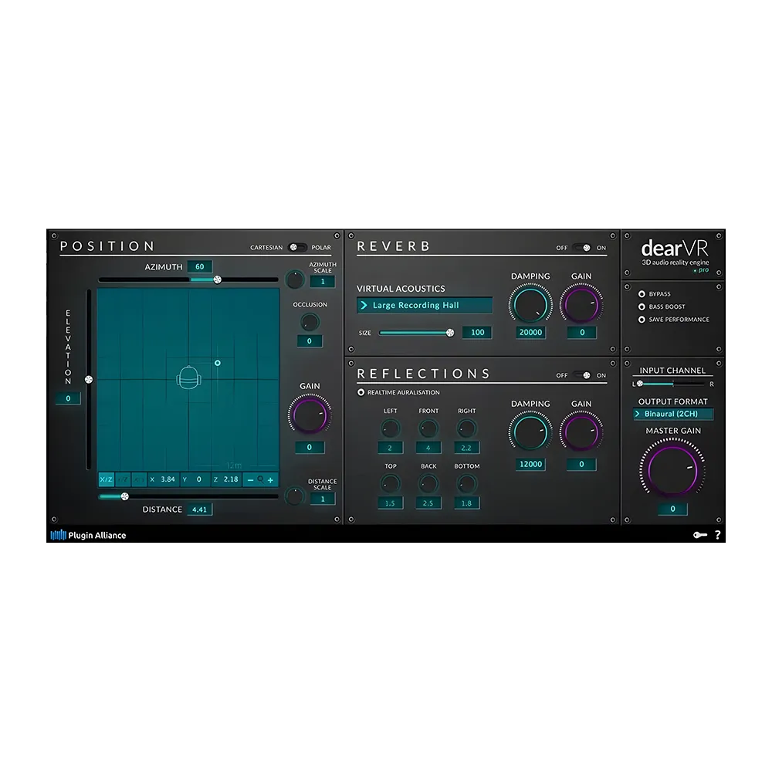
Task: Click the Azimuth value field showing 60
Action: [x=199, y=267]
